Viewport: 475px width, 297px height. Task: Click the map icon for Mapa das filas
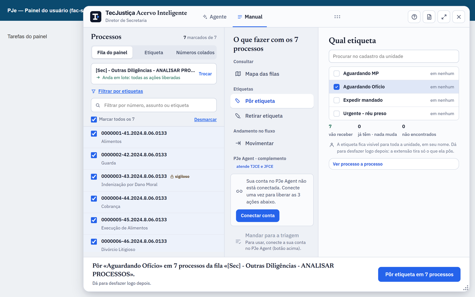[x=238, y=74]
